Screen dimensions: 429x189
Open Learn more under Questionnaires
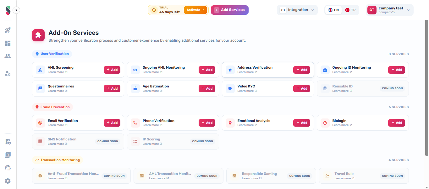click(x=58, y=91)
